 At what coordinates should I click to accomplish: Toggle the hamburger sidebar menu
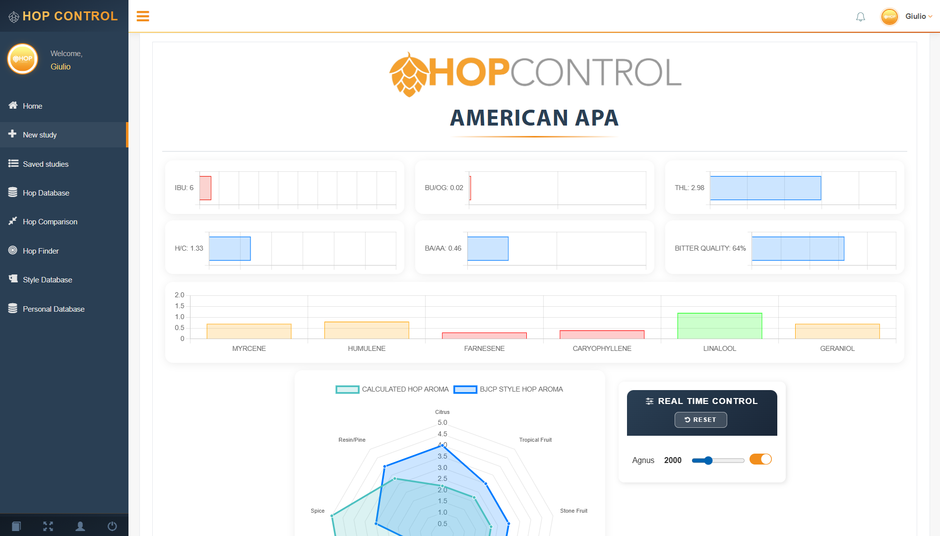pyautogui.click(x=143, y=16)
